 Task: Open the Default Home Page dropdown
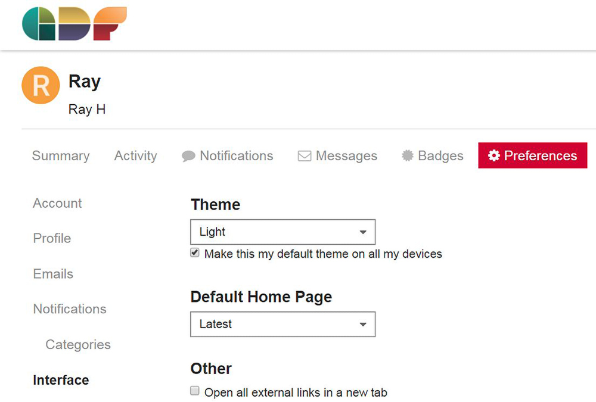pyautogui.click(x=283, y=324)
